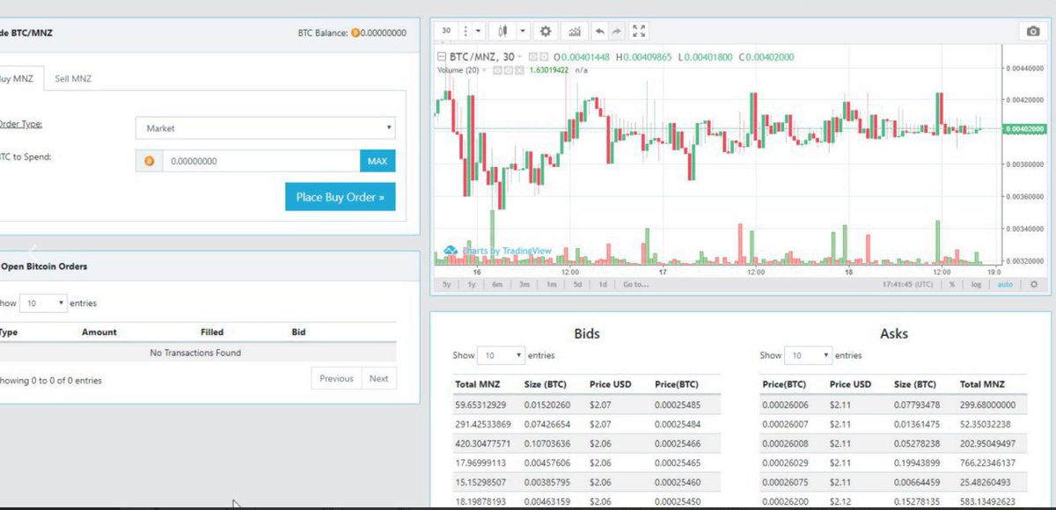The image size is (1056, 510).
Task: Select bid size 0.00457606
Action: point(547,462)
